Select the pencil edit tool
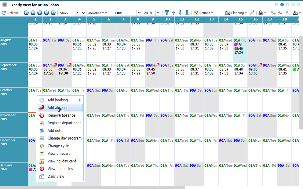 coord(252,13)
